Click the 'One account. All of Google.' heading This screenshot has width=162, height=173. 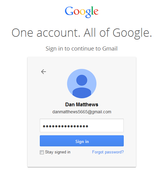click(x=82, y=33)
